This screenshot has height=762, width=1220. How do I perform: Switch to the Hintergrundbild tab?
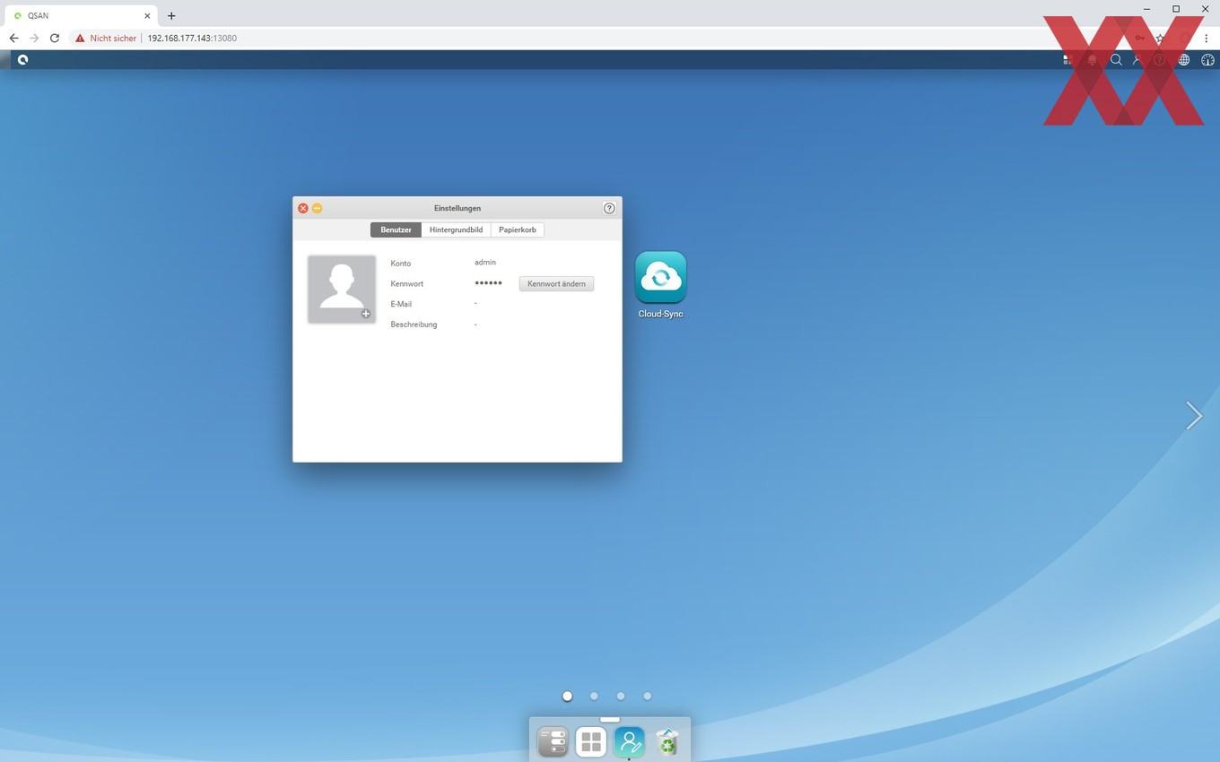tap(456, 229)
